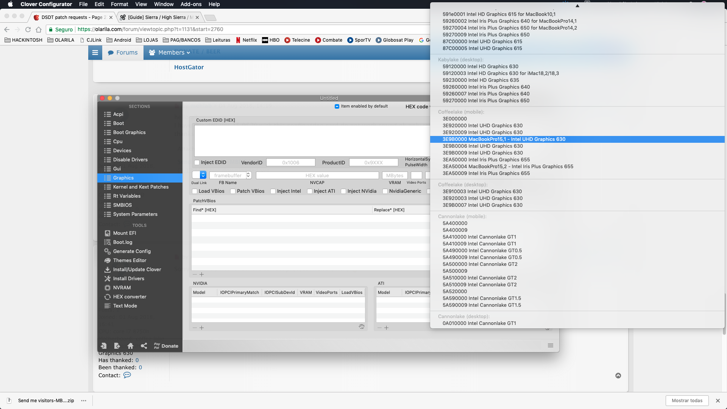Enable the Inject EDID checkbox
727x409 pixels.
click(197, 162)
